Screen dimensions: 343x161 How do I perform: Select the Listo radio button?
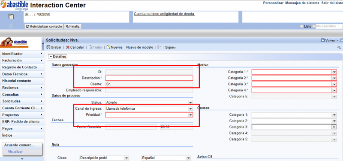[302, 26]
